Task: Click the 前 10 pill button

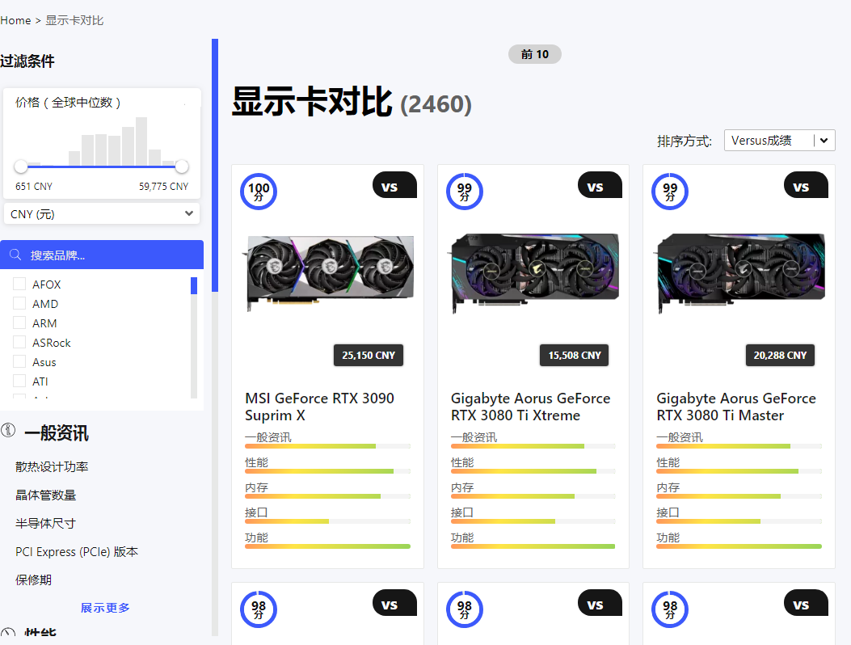Action: click(534, 54)
